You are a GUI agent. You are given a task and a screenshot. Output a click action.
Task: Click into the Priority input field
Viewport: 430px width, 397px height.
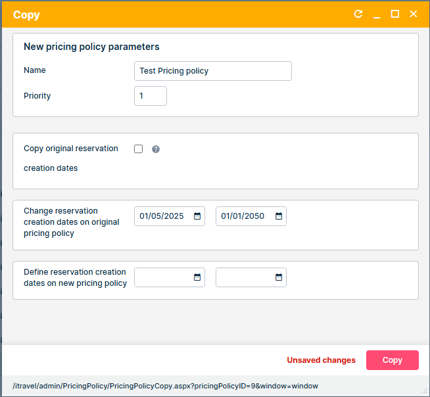pyautogui.click(x=150, y=96)
